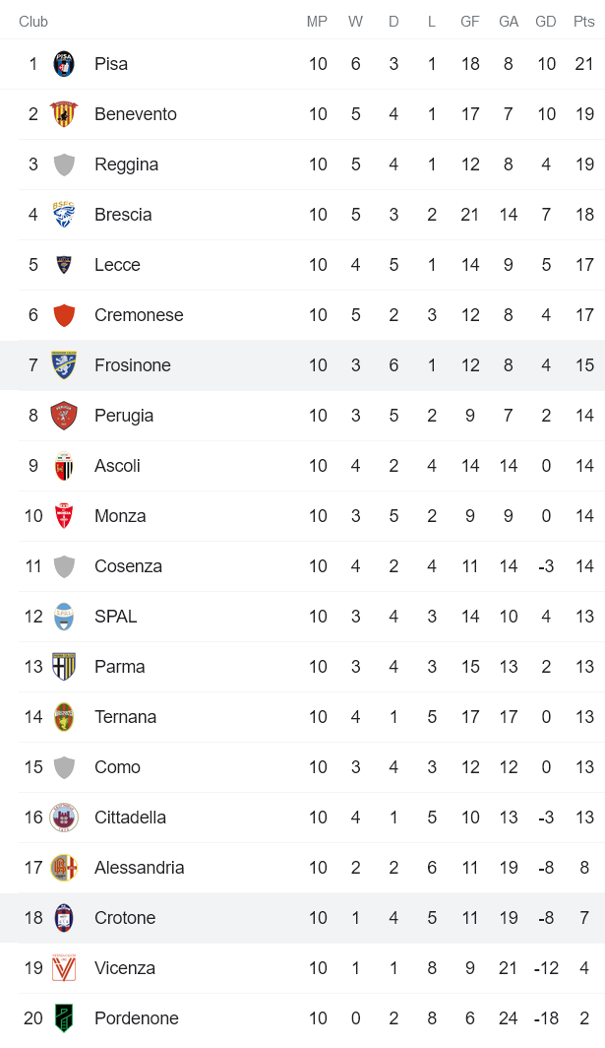Click the Crotone club badge
This screenshot has width=605, height=1048.
64,918
